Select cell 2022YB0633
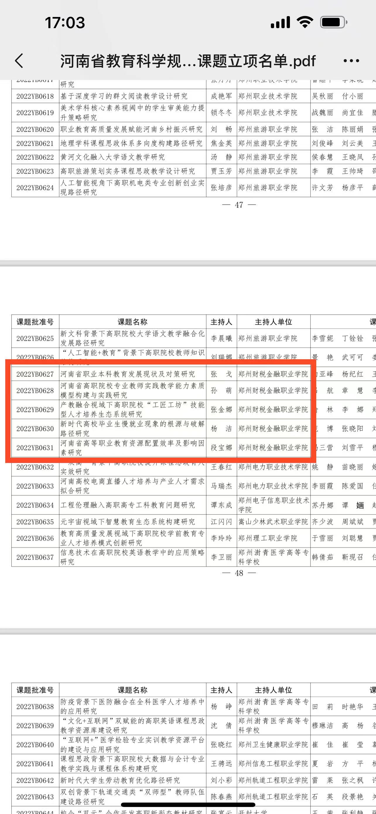This screenshot has width=376, height=814. click(x=35, y=486)
